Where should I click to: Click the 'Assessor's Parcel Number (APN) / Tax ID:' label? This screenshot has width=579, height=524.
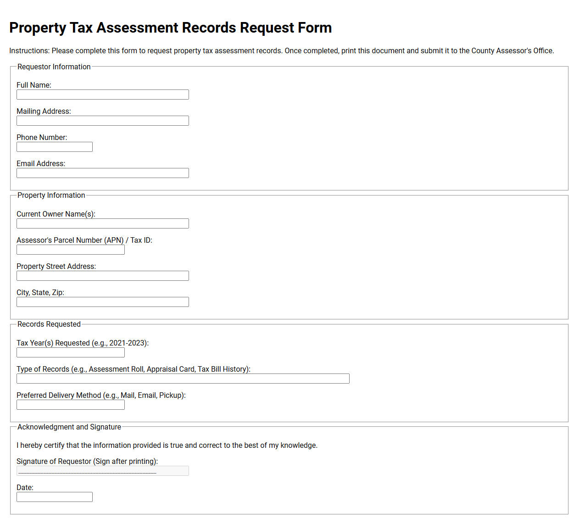[84, 240]
